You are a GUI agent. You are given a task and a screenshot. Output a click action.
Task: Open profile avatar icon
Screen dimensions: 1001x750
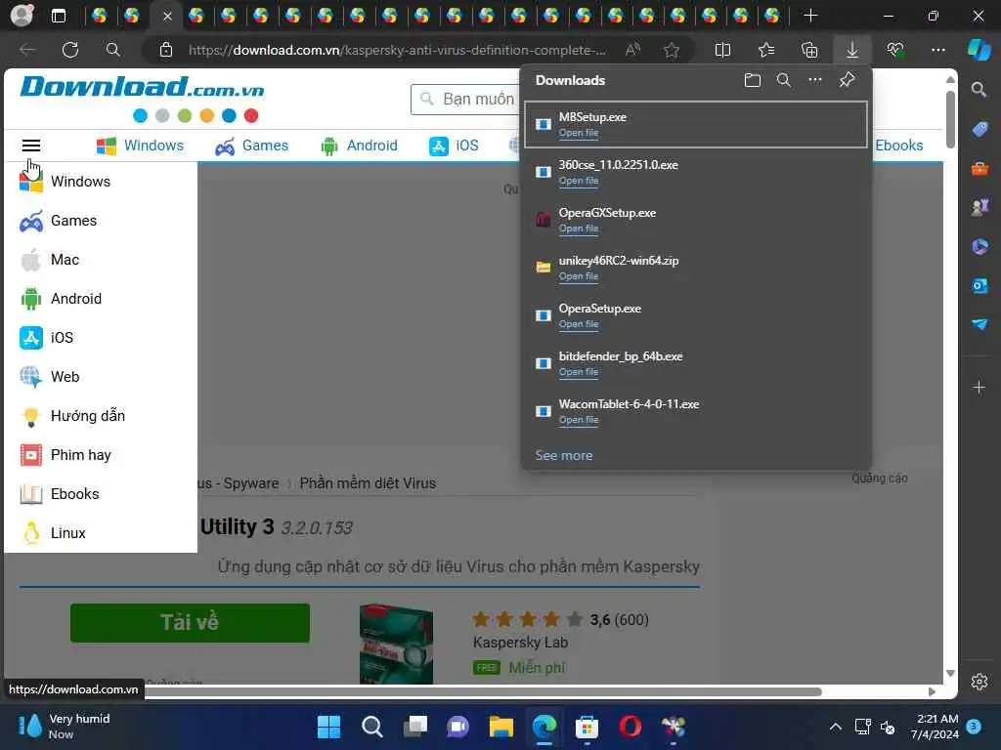pyautogui.click(x=22, y=16)
